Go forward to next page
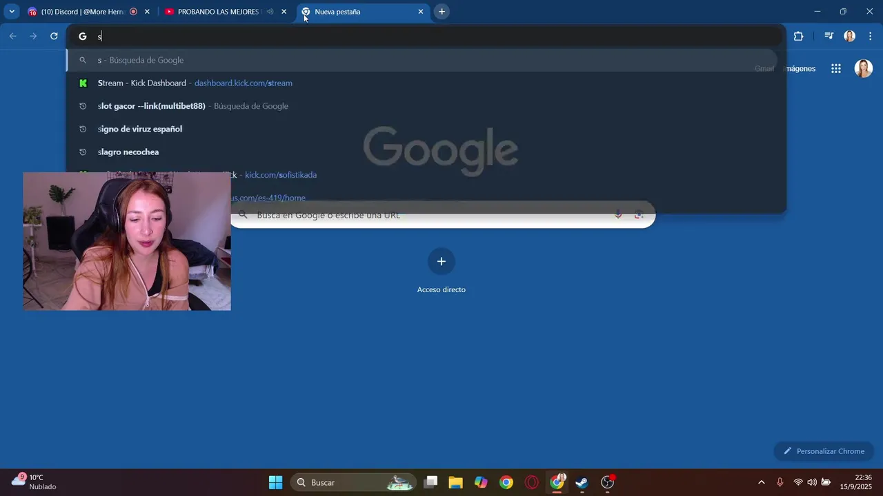Image resolution: width=883 pixels, height=496 pixels. pos(33,37)
